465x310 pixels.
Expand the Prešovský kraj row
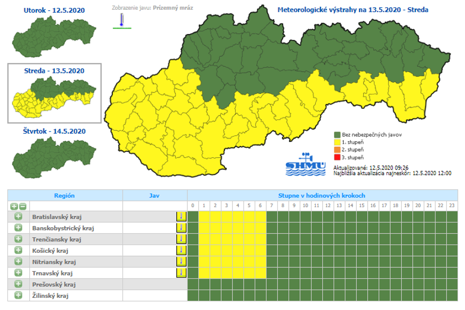tap(18, 284)
